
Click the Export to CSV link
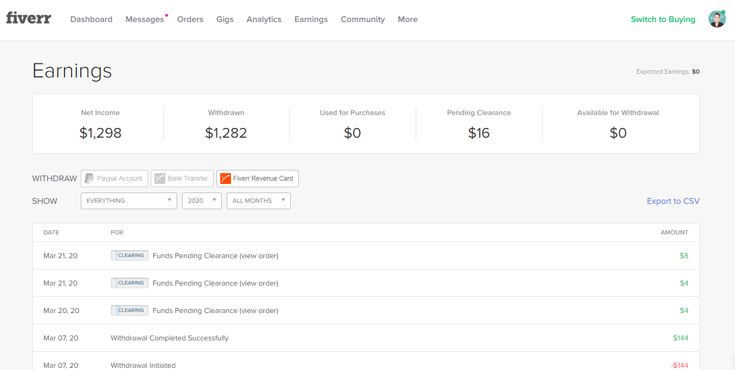click(673, 201)
